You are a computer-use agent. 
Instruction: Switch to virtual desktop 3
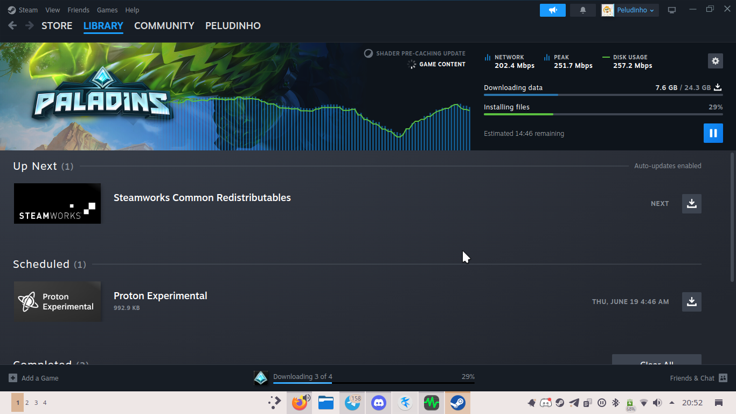pos(36,403)
